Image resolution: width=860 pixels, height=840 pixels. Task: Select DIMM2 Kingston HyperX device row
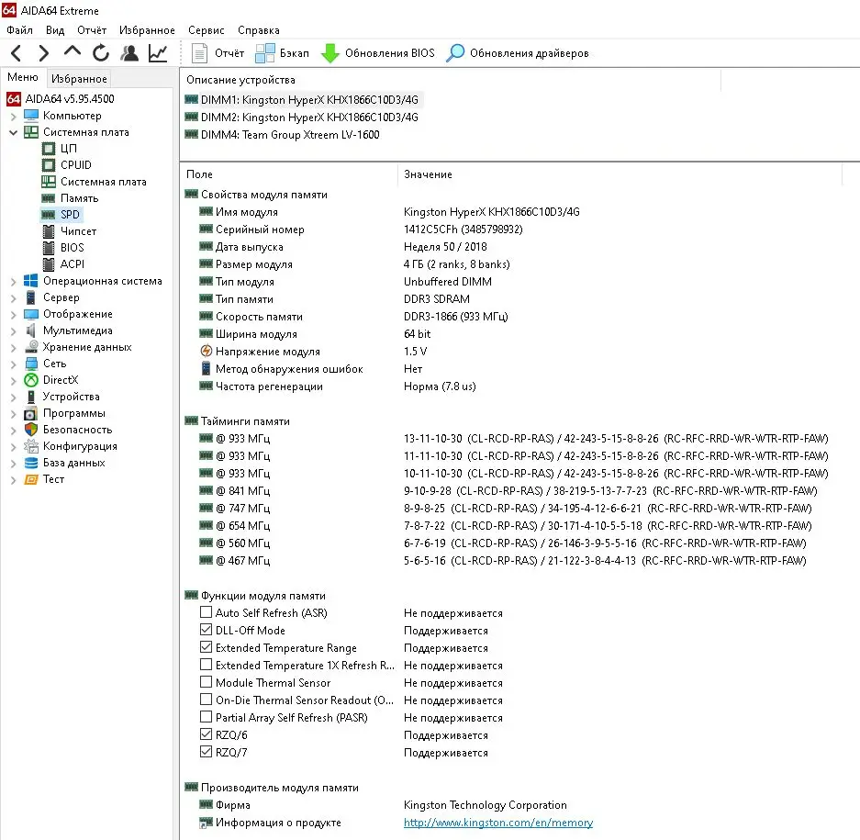click(x=301, y=118)
